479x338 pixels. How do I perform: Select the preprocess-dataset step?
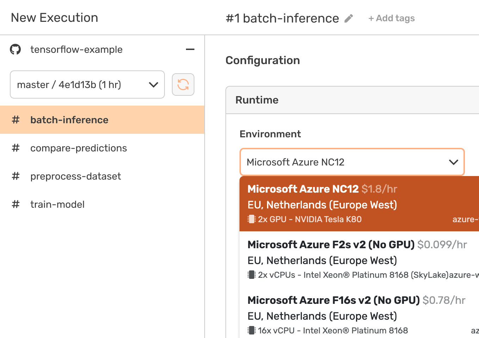pyautogui.click(x=102, y=176)
